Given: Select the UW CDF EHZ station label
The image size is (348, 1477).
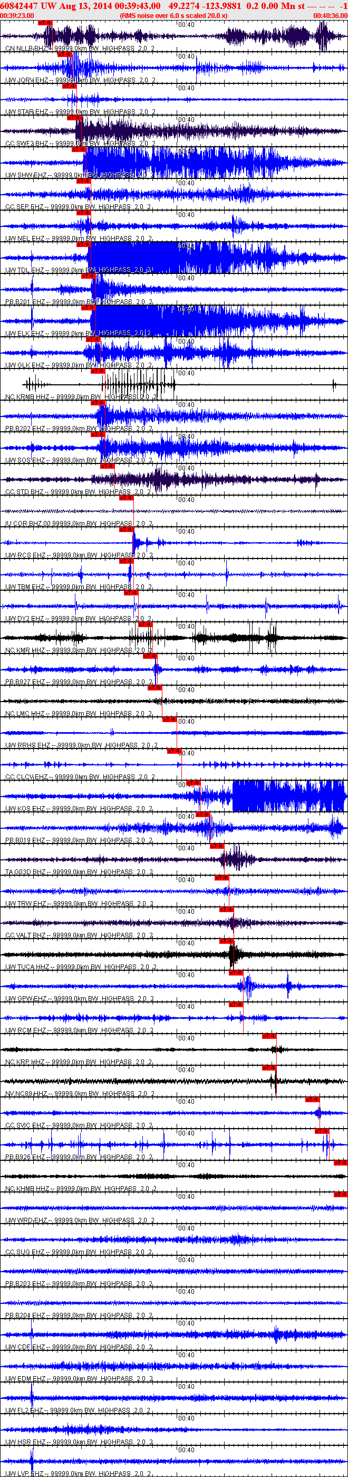Looking at the screenshot, I should point(79,1347).
